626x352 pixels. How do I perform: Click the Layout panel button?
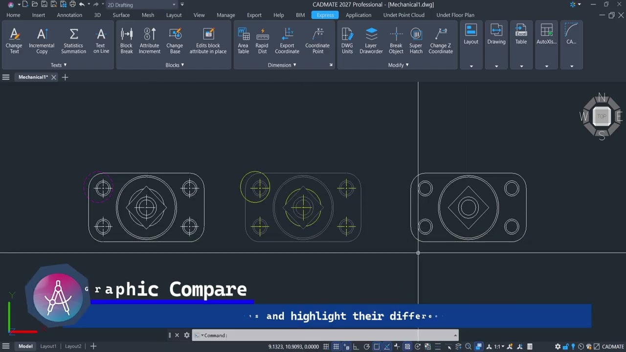pos(471,45)
